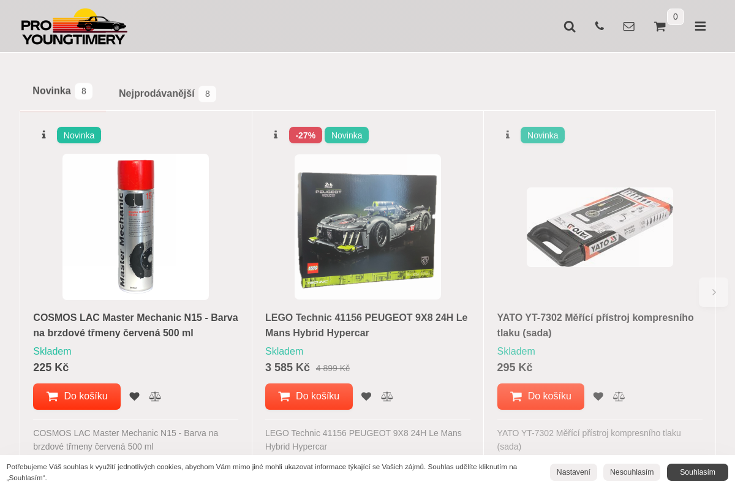This screenshot has height=490, width=735.
Task: Click YATO description text below button
Action: pos(589,440)
